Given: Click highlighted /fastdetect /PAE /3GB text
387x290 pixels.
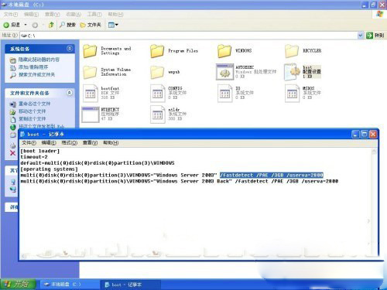Looking at the screenshot, I should click(272, 176).
